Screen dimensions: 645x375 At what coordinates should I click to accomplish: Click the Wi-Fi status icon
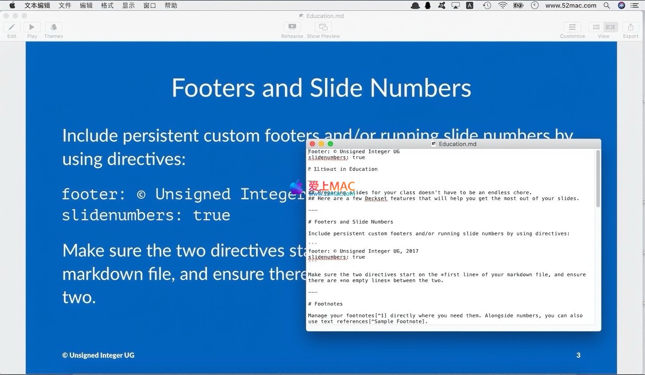click(503, 5)
